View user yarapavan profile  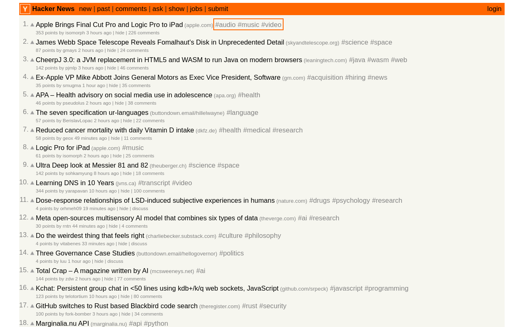pyautogui.click(x=76, y=191)
